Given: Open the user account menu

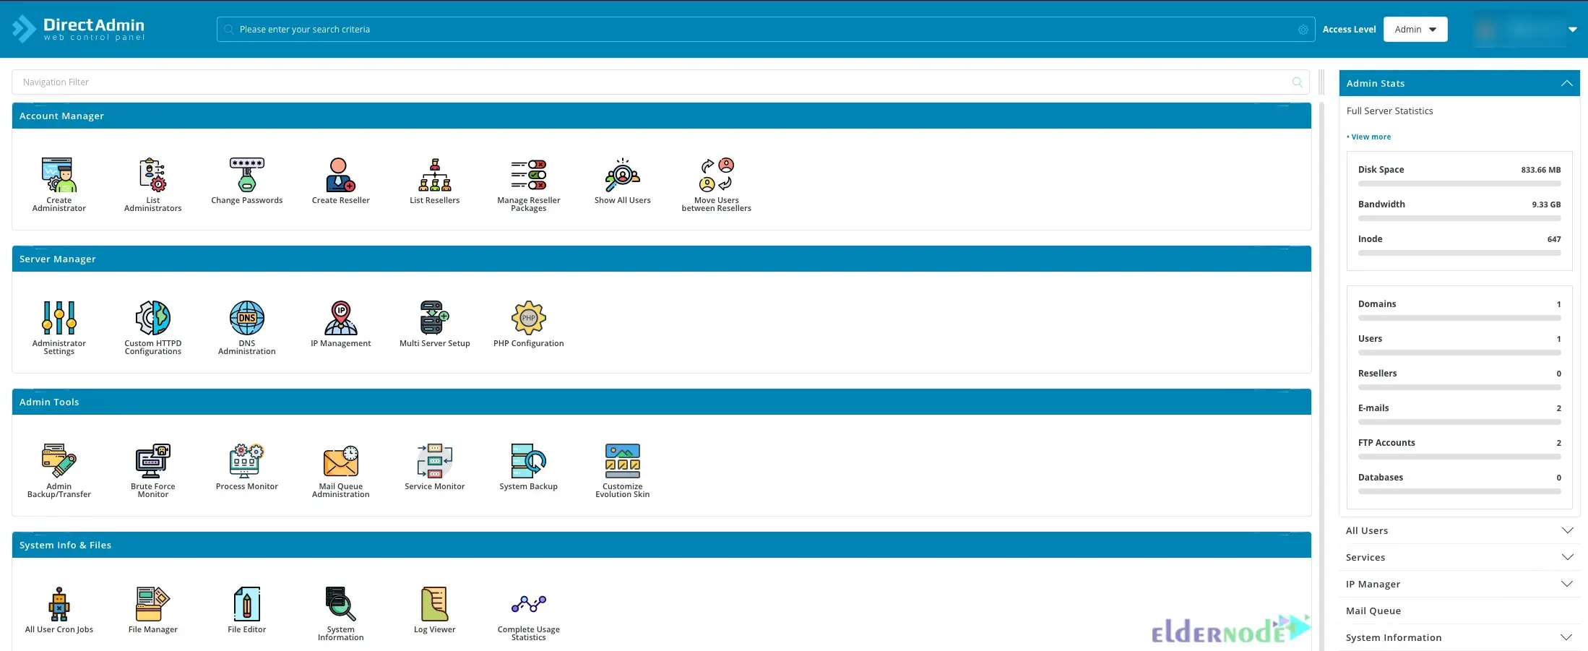Looking at the screenshot, I should [1573, 29].
